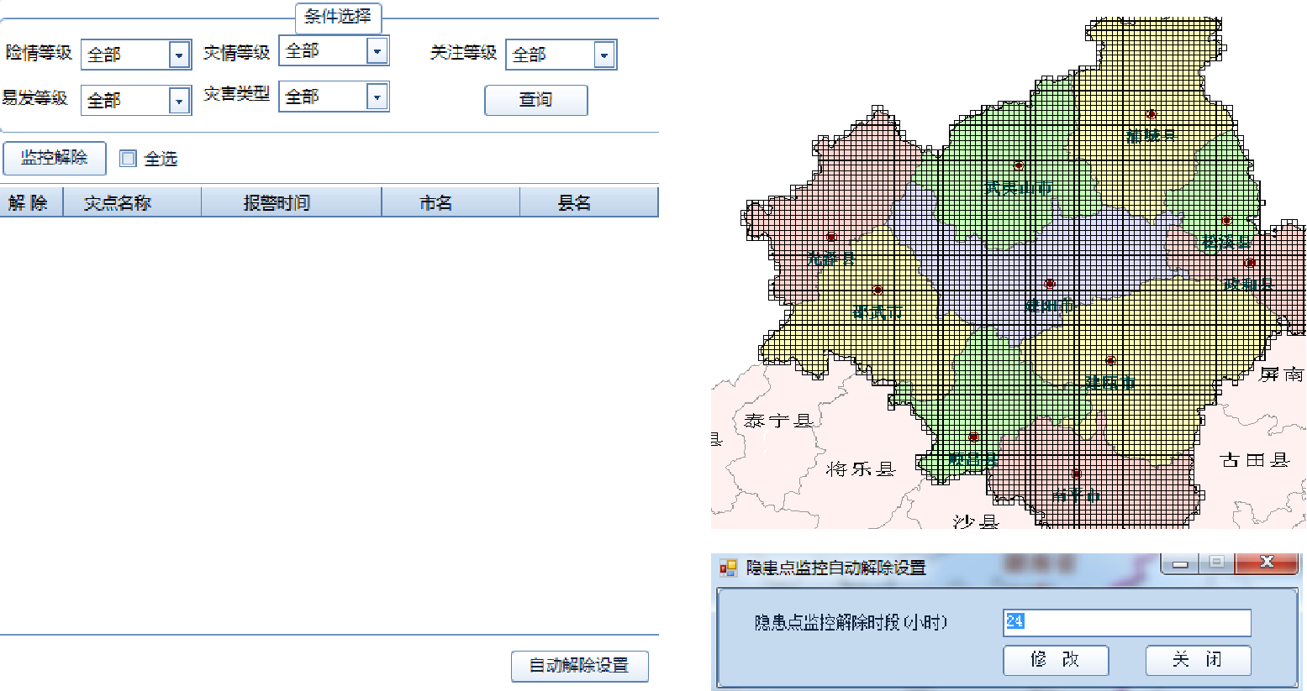Open the 险情等级 dropdown
The height and width of the screenshot is (691, 1307).
point(179,54)
